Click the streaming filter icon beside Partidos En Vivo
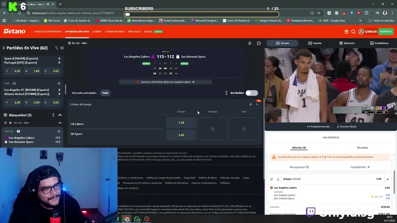397x223 pixels. pyautogui.click(x=62, y=48)
